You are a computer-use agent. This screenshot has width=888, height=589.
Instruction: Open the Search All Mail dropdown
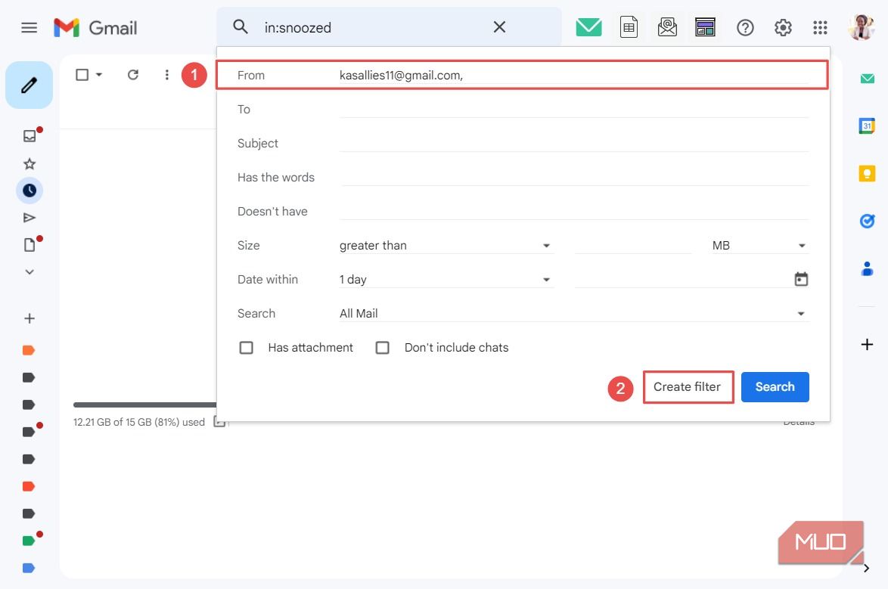[573, 313]
